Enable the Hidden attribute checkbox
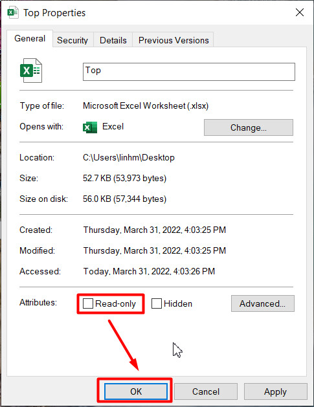 point(156,303)
